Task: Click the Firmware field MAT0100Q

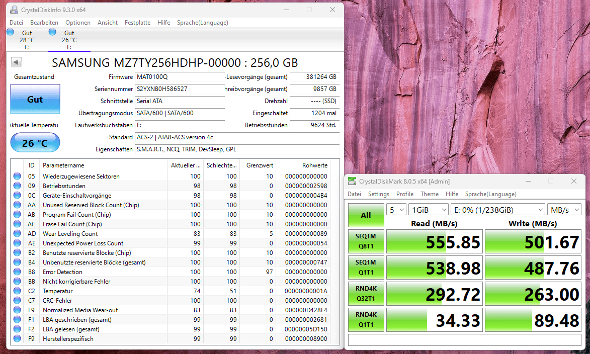Action: [180, 77]
